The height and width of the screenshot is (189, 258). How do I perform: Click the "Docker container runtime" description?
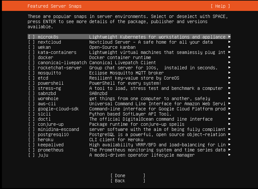pyautogui.click(x=120, y=57)
